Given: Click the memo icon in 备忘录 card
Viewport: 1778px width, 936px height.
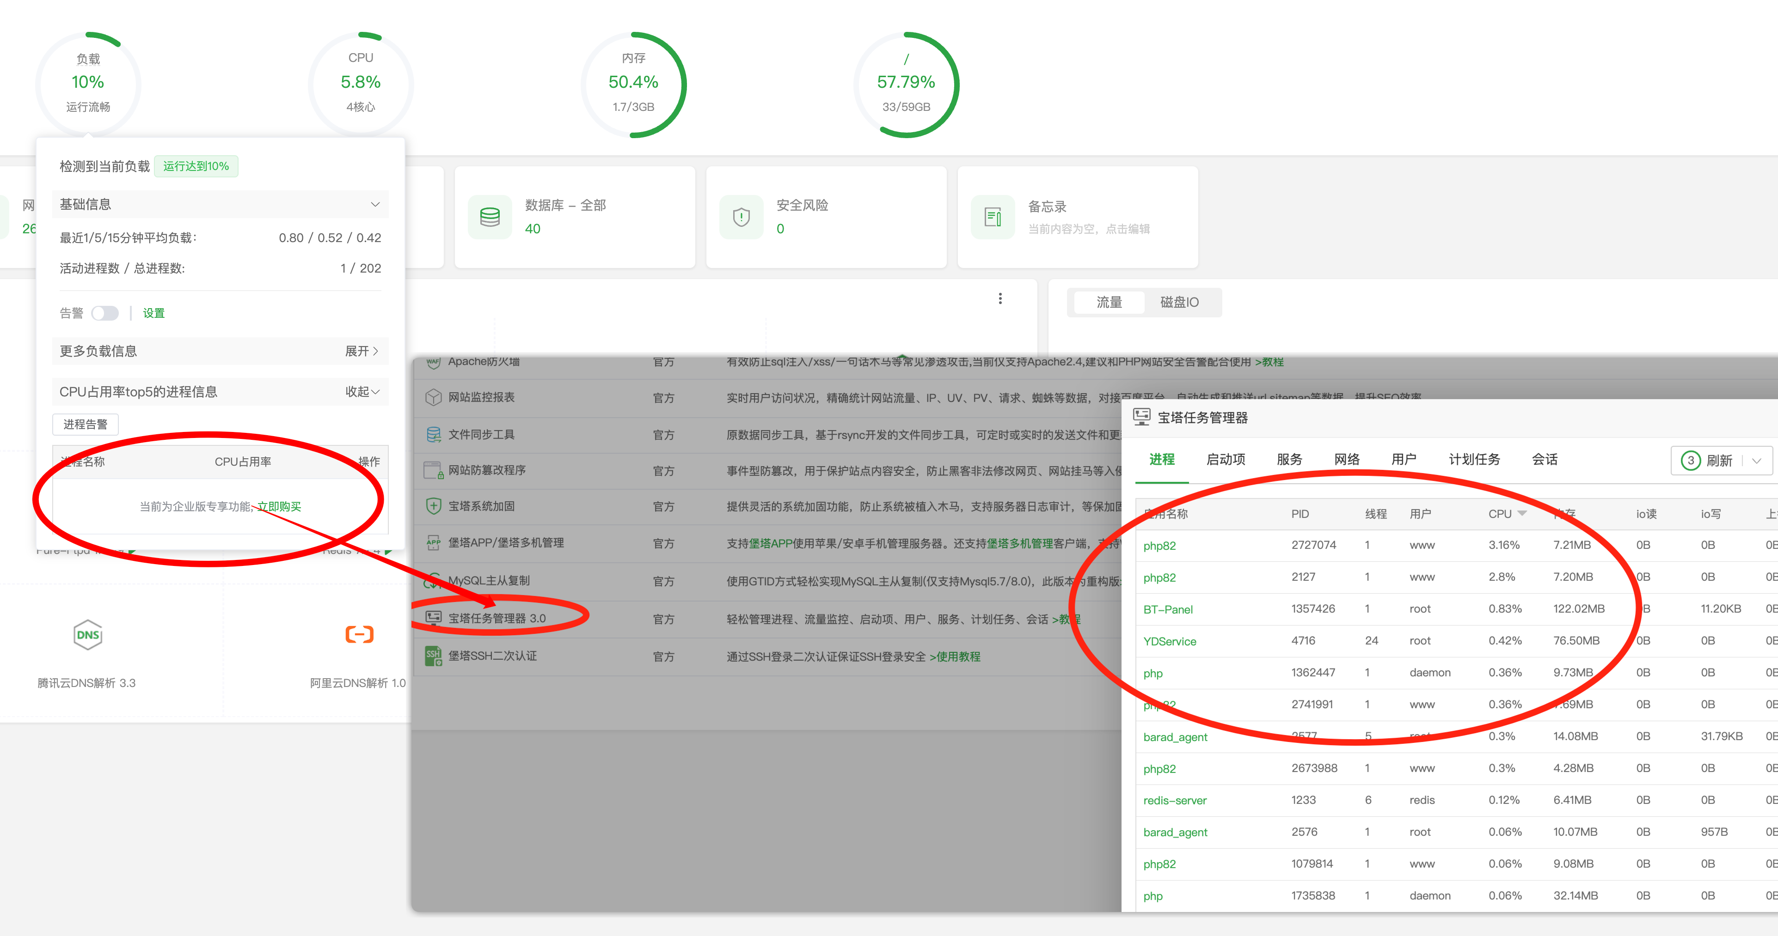Looking at the screenshot, I should (993, 217).
